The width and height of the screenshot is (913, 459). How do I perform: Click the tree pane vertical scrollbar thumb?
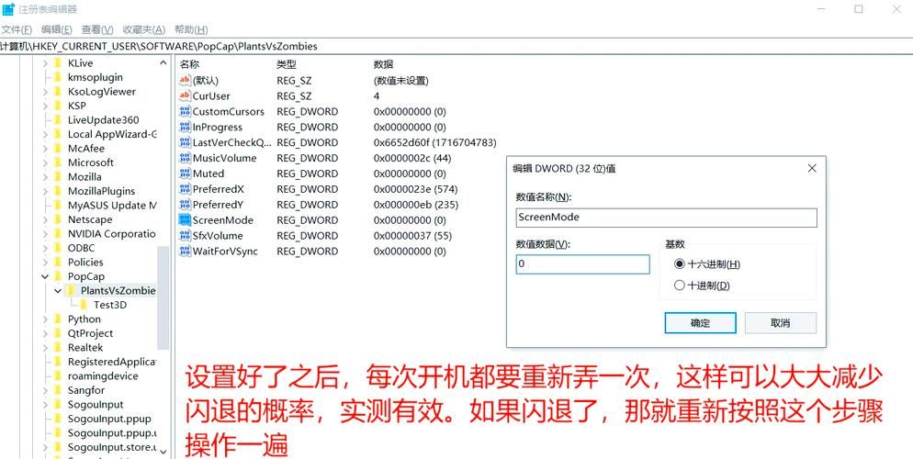tap(163, 297)
